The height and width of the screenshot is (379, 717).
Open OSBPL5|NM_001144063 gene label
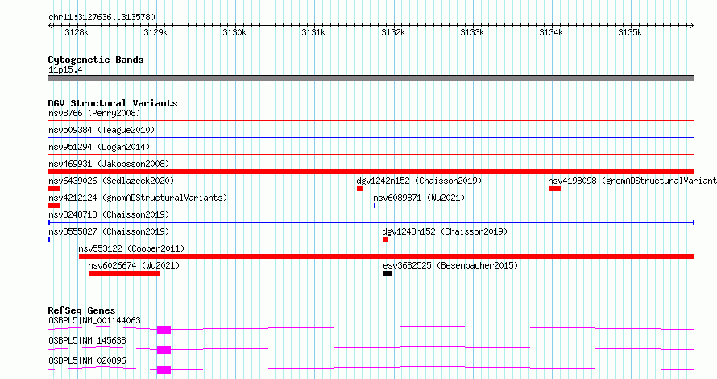click(94, 320)
